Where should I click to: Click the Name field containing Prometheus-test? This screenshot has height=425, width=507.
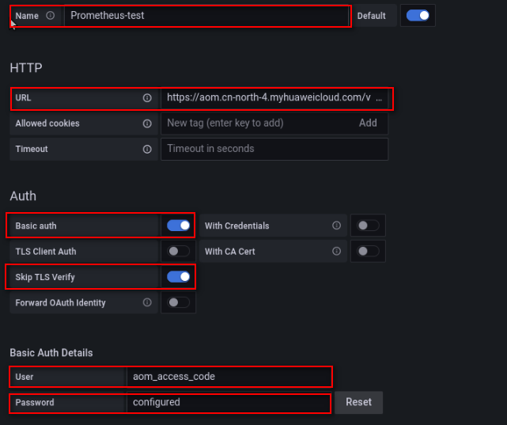click(x=206, y=15)
